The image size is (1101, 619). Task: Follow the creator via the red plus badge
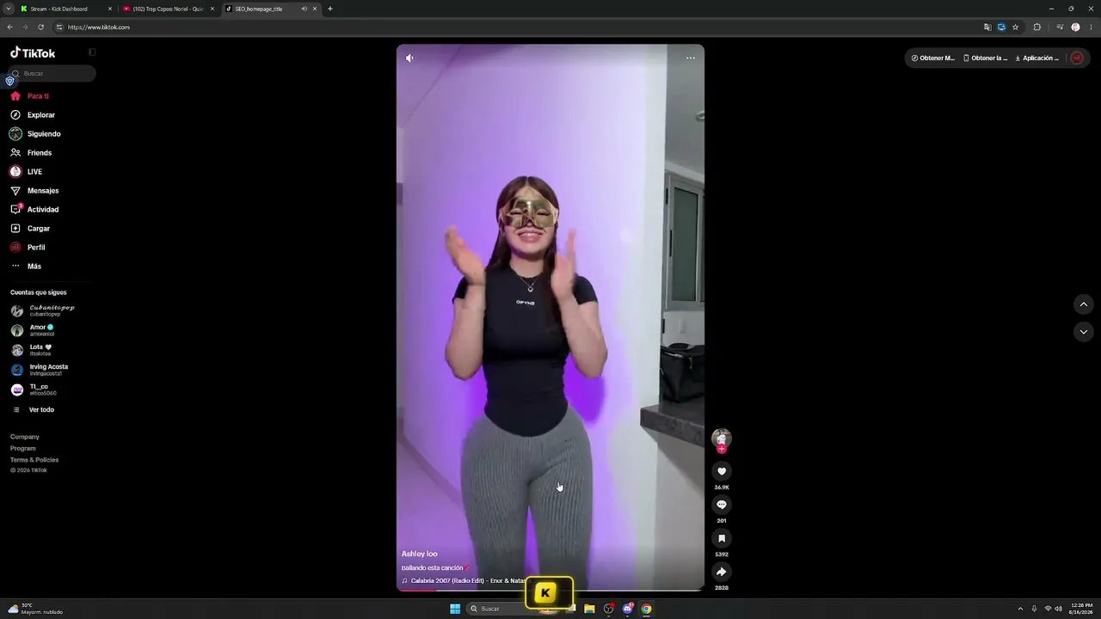coord(722,449)
